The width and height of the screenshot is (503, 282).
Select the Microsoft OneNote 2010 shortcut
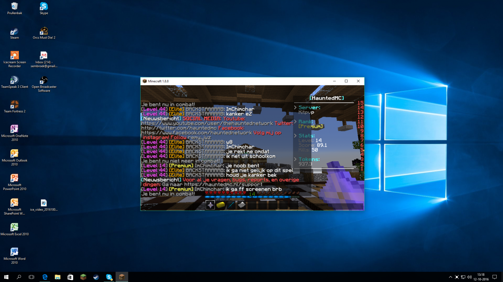pos(14,133)
